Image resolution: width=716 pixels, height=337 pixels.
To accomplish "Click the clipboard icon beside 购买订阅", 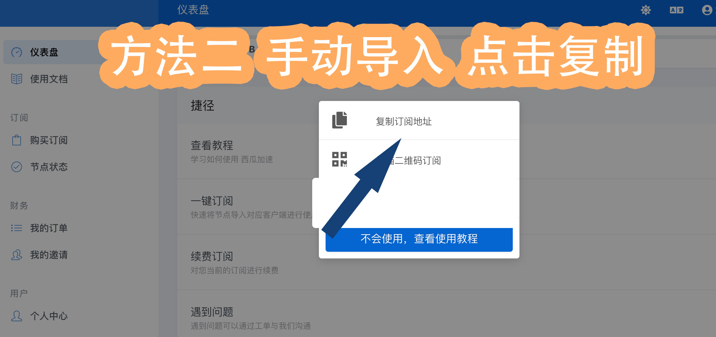I will pyautogui.click(x=17, y=140).
